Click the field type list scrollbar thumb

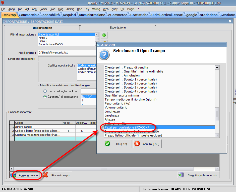(x=217, y=114)
